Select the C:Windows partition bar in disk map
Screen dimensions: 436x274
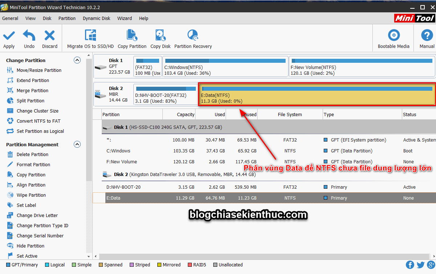225,67
